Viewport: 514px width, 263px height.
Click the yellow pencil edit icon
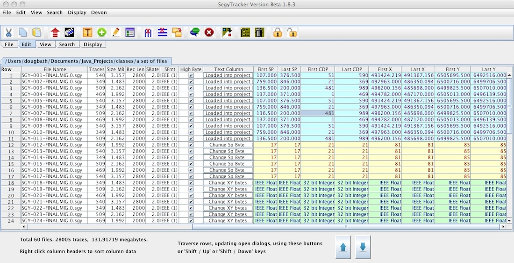tap(116, 32)
